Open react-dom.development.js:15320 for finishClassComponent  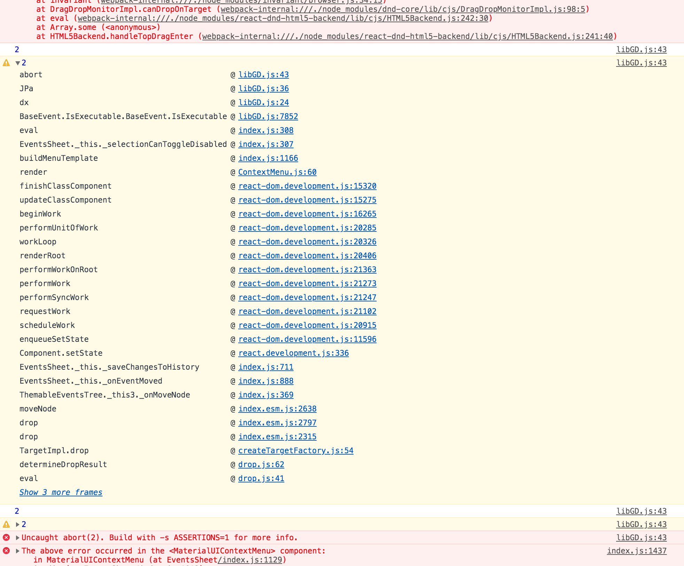pyautogui.click(x=307, y=186)
